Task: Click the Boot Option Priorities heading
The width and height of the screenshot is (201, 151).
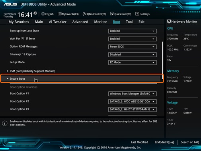Action: point(23,87)
